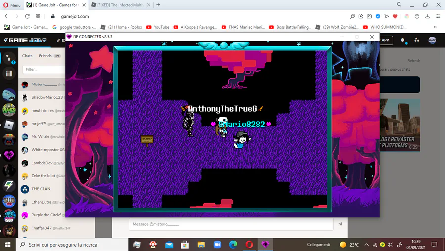Viewport: 445px width, 251px height.
Task: Open the Plants community in sidebar
Action: (9, 110)
